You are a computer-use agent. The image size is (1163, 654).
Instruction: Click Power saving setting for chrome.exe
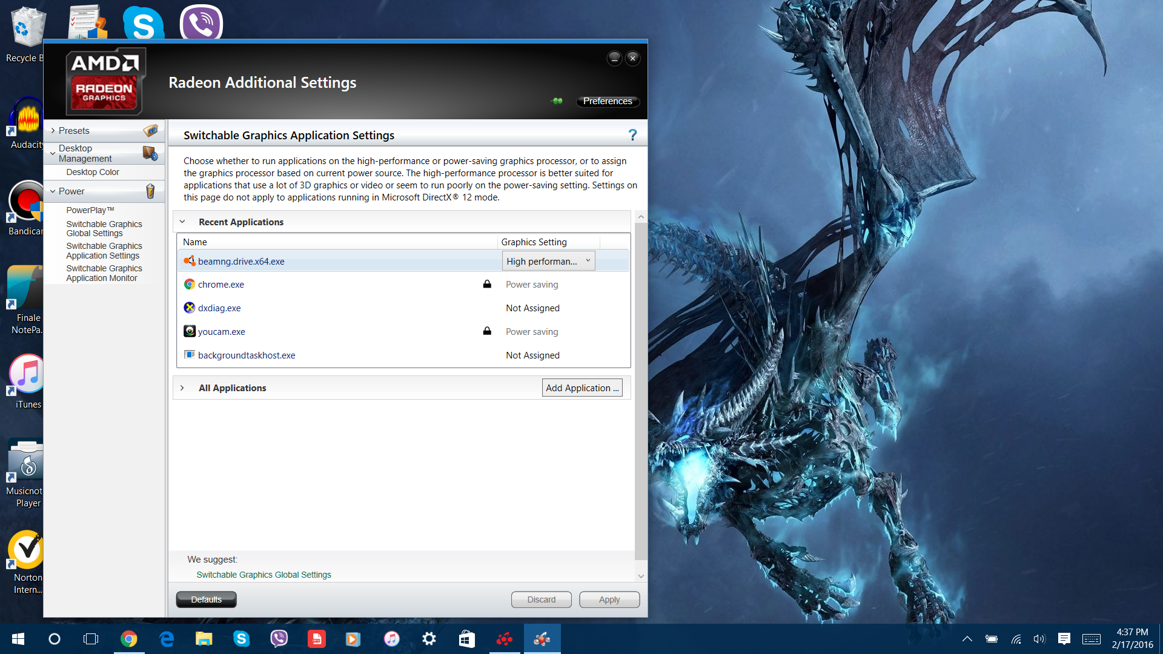pos(532,284)
